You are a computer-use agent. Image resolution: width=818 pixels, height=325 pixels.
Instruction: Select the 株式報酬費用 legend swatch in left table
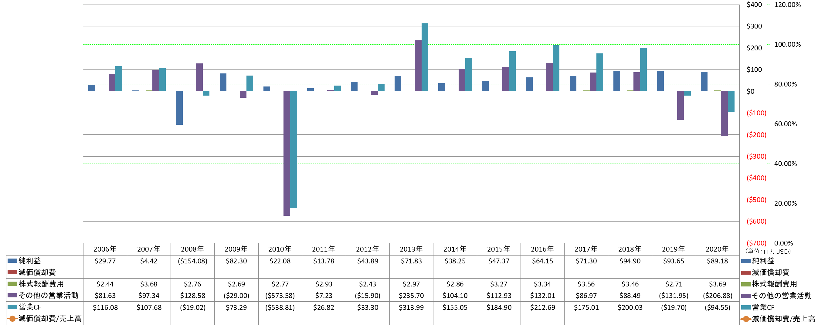[12, 284]
